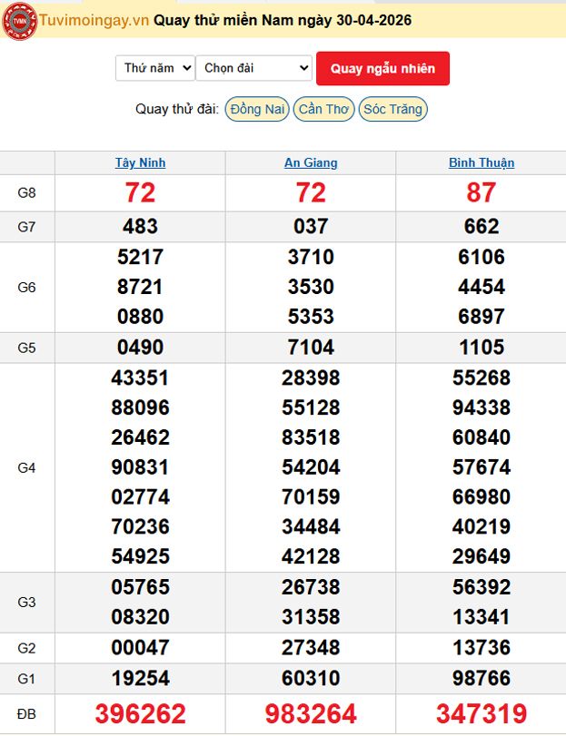This screenshot has height=736, width=566.
Task: Click G4 number 66980
Action: pos(482,497)
